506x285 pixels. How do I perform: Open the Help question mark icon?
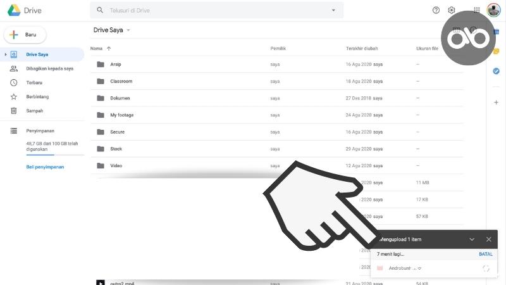click(436, 10)
